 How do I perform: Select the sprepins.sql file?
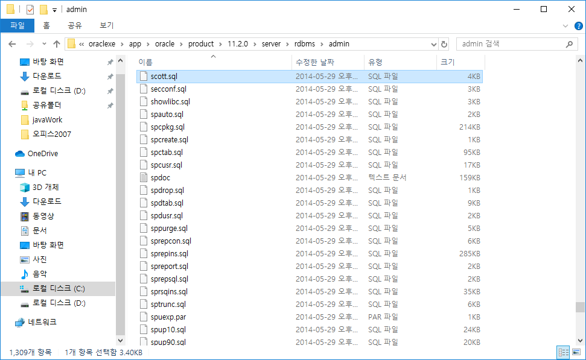(310, 254)
